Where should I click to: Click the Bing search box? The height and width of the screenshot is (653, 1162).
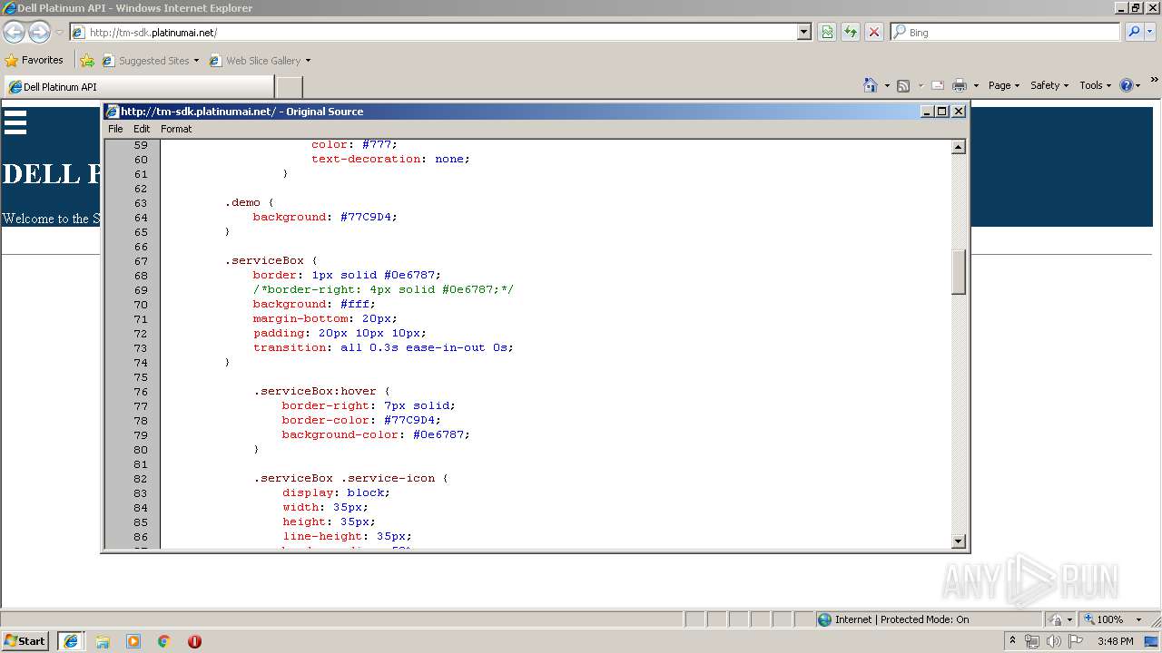point(1006,32)
